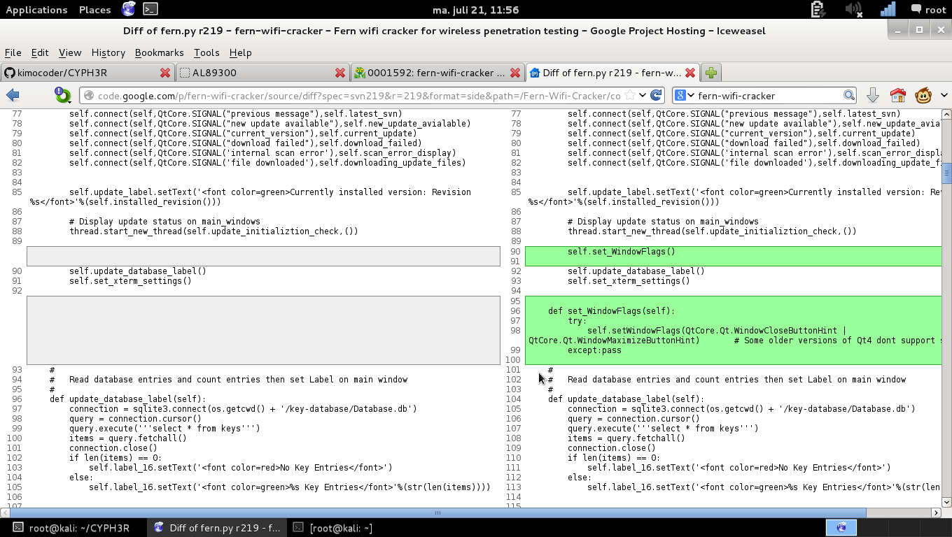The width and height of the screenshot is (952, 537).
Task: Click the monkey face toolbar icon
Action: pos(923,96)
